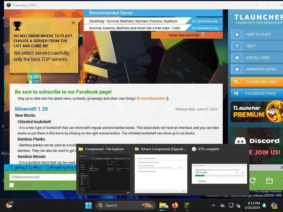Click the TLauncher app icon in title bar

pyautogui.click(x=9, y=5)
